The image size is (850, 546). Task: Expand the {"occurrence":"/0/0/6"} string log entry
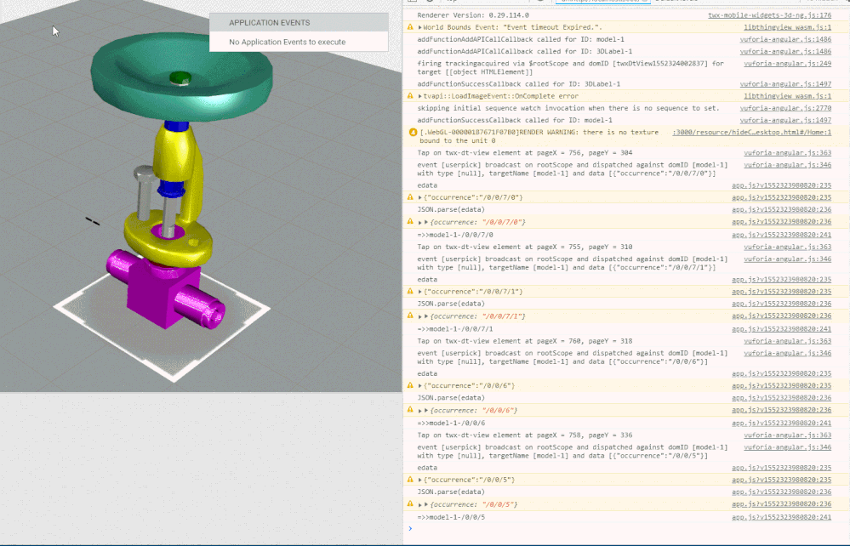(419, 385)
